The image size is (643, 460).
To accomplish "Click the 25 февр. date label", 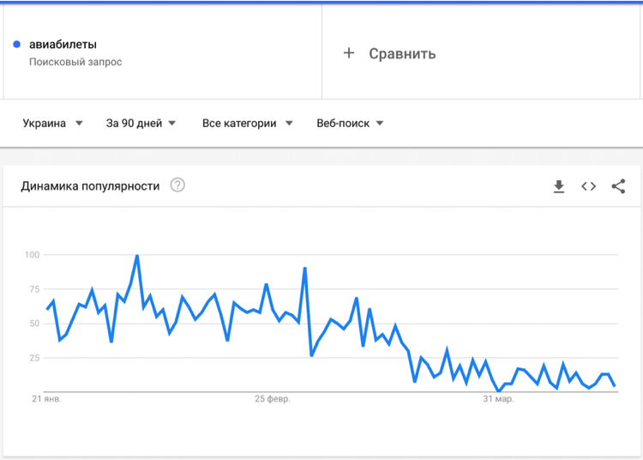I will click(x=273, y=399).
